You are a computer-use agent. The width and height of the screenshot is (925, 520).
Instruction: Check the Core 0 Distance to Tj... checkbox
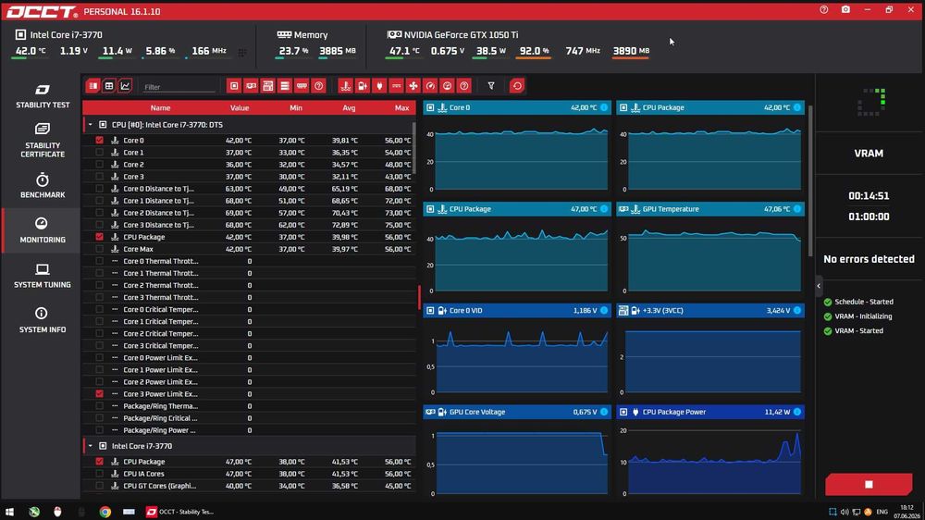[99, 189]
